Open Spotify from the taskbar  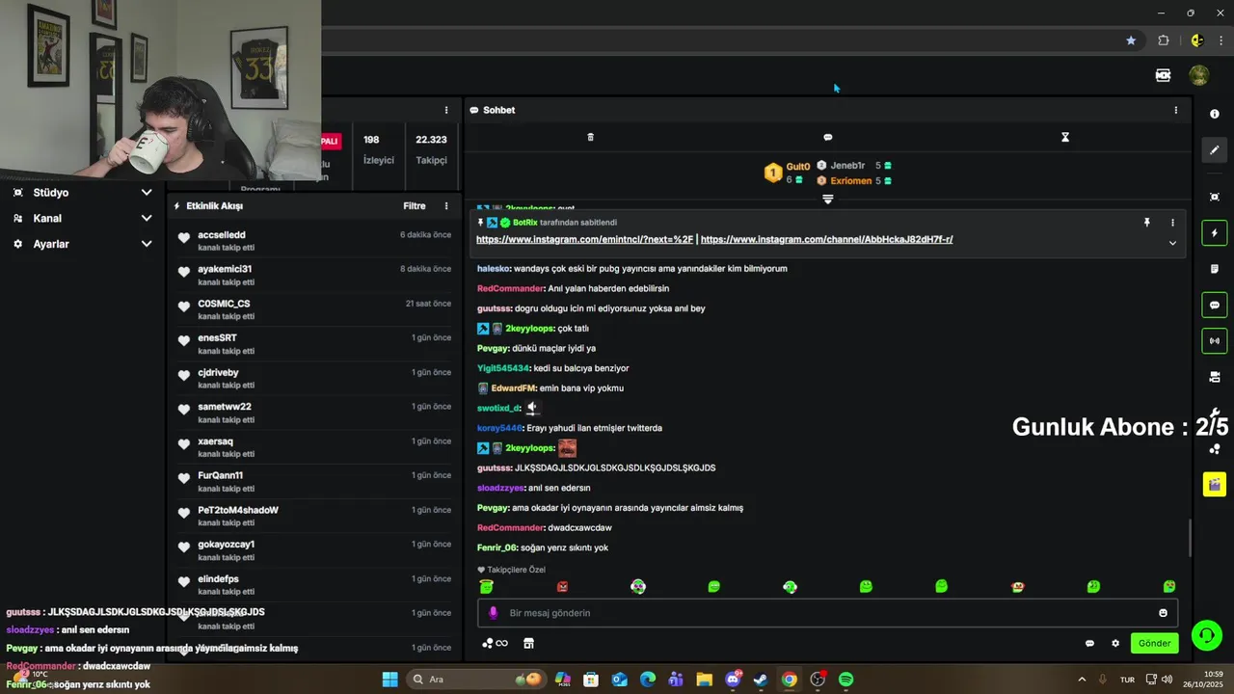click(x=845, y=680)
